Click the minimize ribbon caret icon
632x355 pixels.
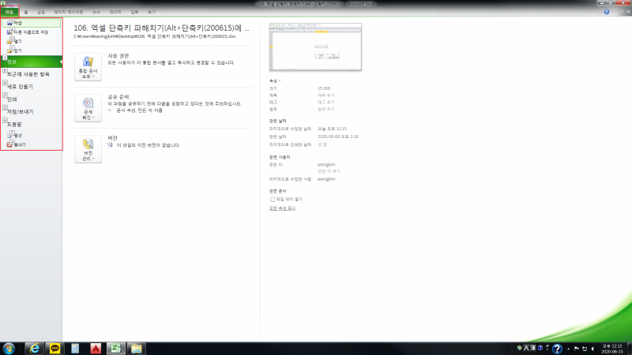(600, 12)
